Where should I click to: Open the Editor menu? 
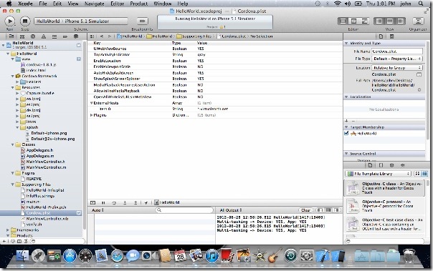click(118, 4)
